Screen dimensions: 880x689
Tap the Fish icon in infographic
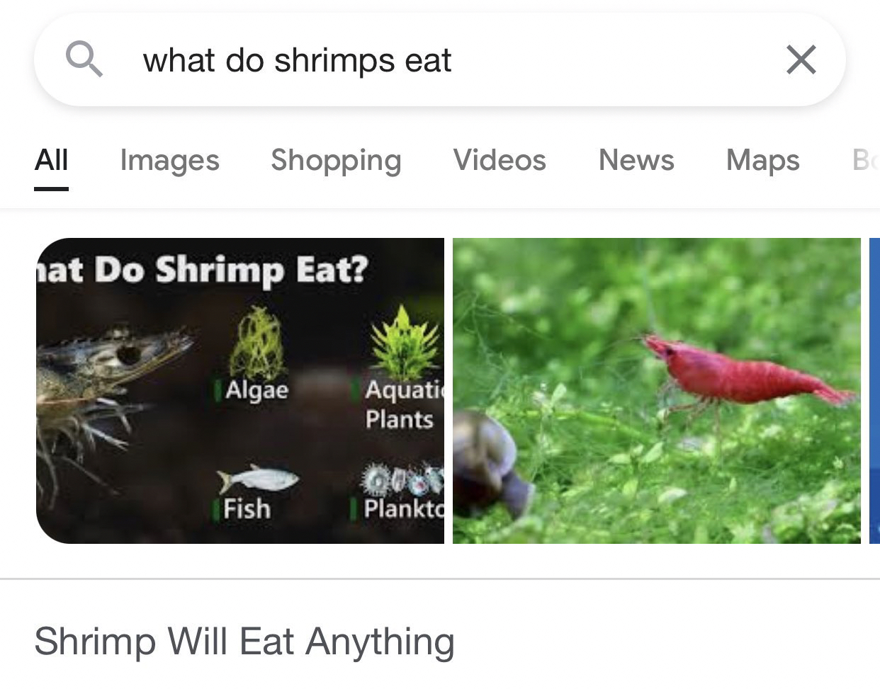point(258,480)
